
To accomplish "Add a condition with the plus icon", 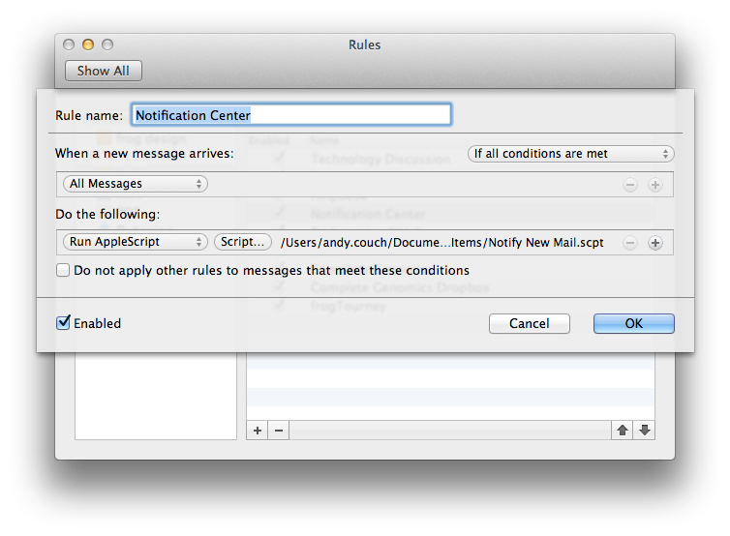I will [x=655, y=185].
